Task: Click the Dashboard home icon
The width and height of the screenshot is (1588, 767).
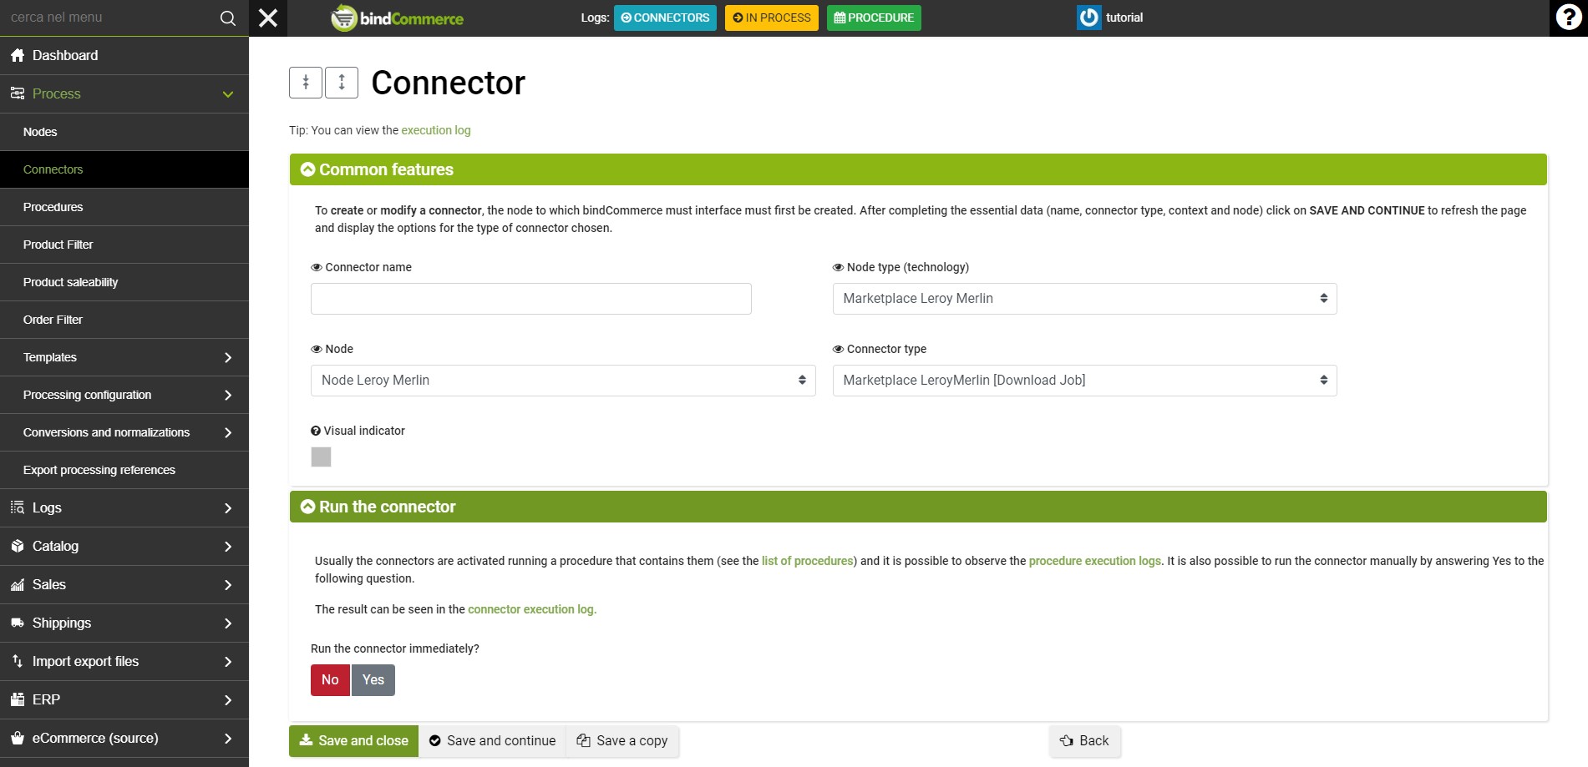Action: (18, 56)
